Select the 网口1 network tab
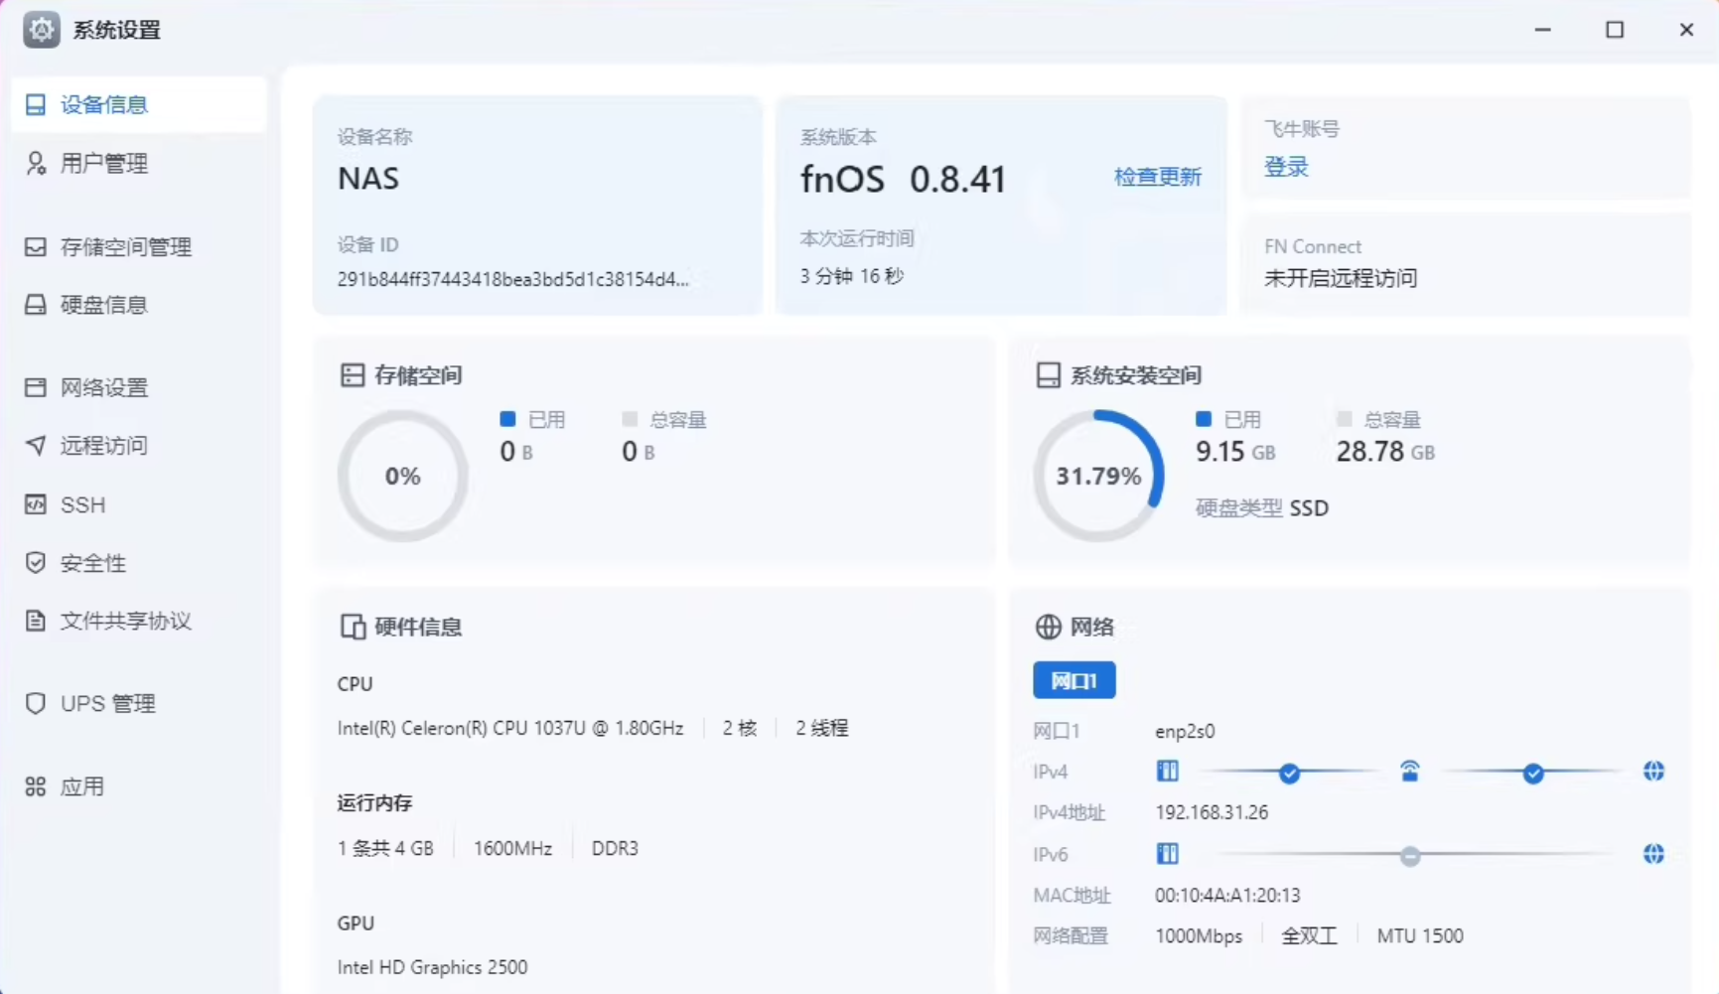This screenshot has width=1719, height=994. [1074, 680]
